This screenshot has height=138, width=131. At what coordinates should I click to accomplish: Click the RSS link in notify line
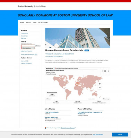click(x=36, y=55)
